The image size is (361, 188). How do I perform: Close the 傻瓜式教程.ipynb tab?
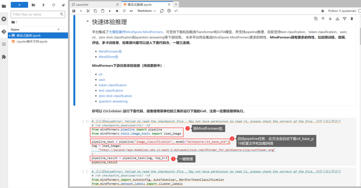point(169,4)
